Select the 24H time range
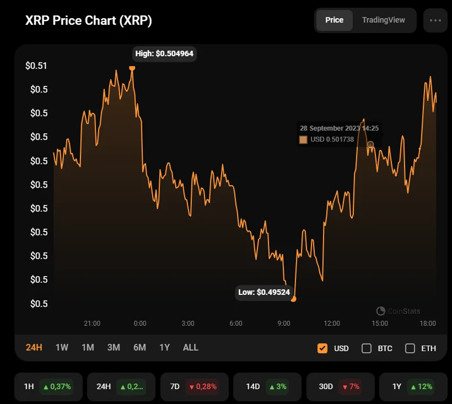This screenshot has width=452, height=404. 34,347
